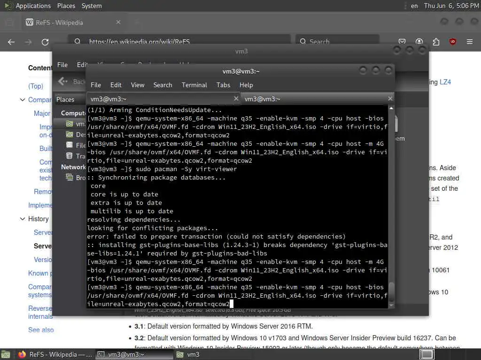Open the Applications menu
Image resolution: width=481 pixels, height=360 pixels.
(x=33, y=6)
